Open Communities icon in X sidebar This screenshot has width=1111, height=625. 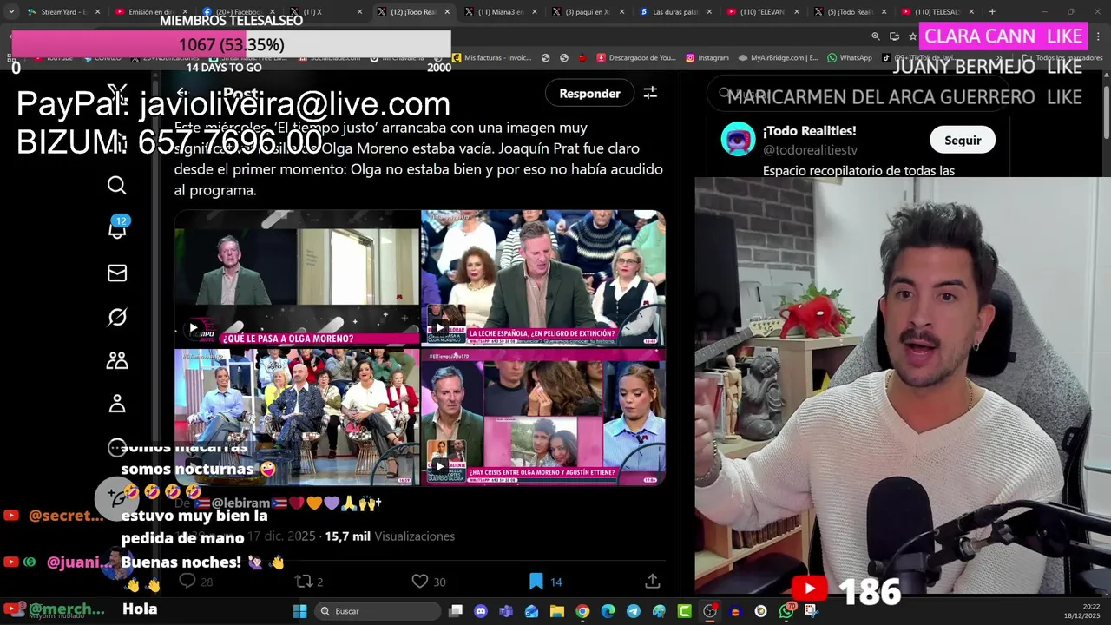tap(117, 360)
